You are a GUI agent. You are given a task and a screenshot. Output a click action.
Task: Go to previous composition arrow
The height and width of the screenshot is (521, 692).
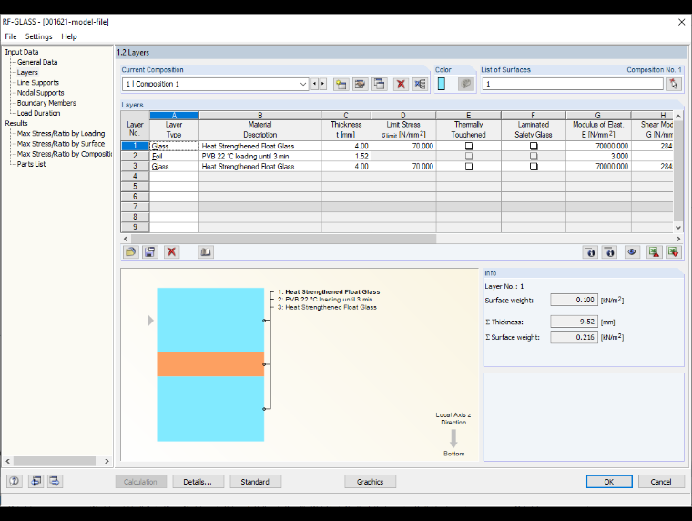(315, 84)
